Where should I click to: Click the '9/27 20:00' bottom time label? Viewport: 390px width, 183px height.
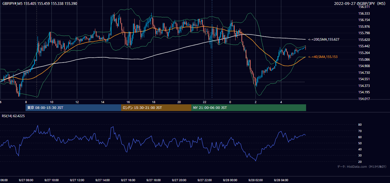pyautogui.click(x=179, y=180)
